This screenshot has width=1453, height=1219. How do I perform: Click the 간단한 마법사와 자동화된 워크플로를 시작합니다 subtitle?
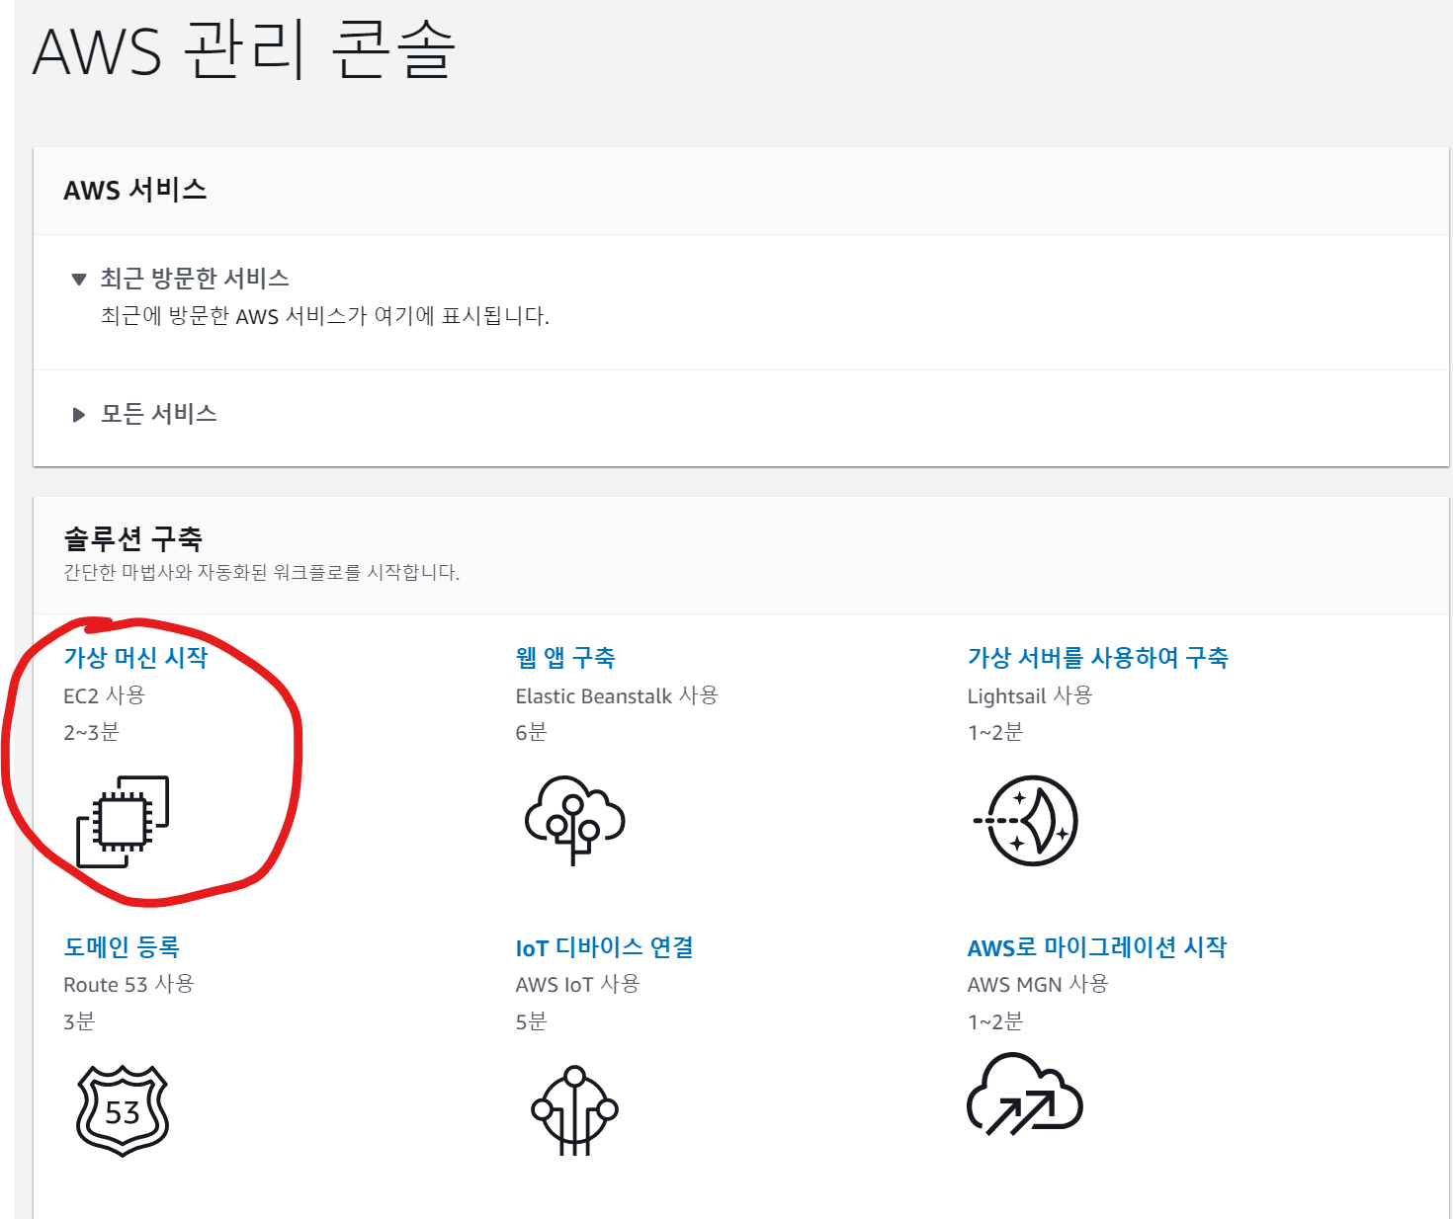coord(262,573)
